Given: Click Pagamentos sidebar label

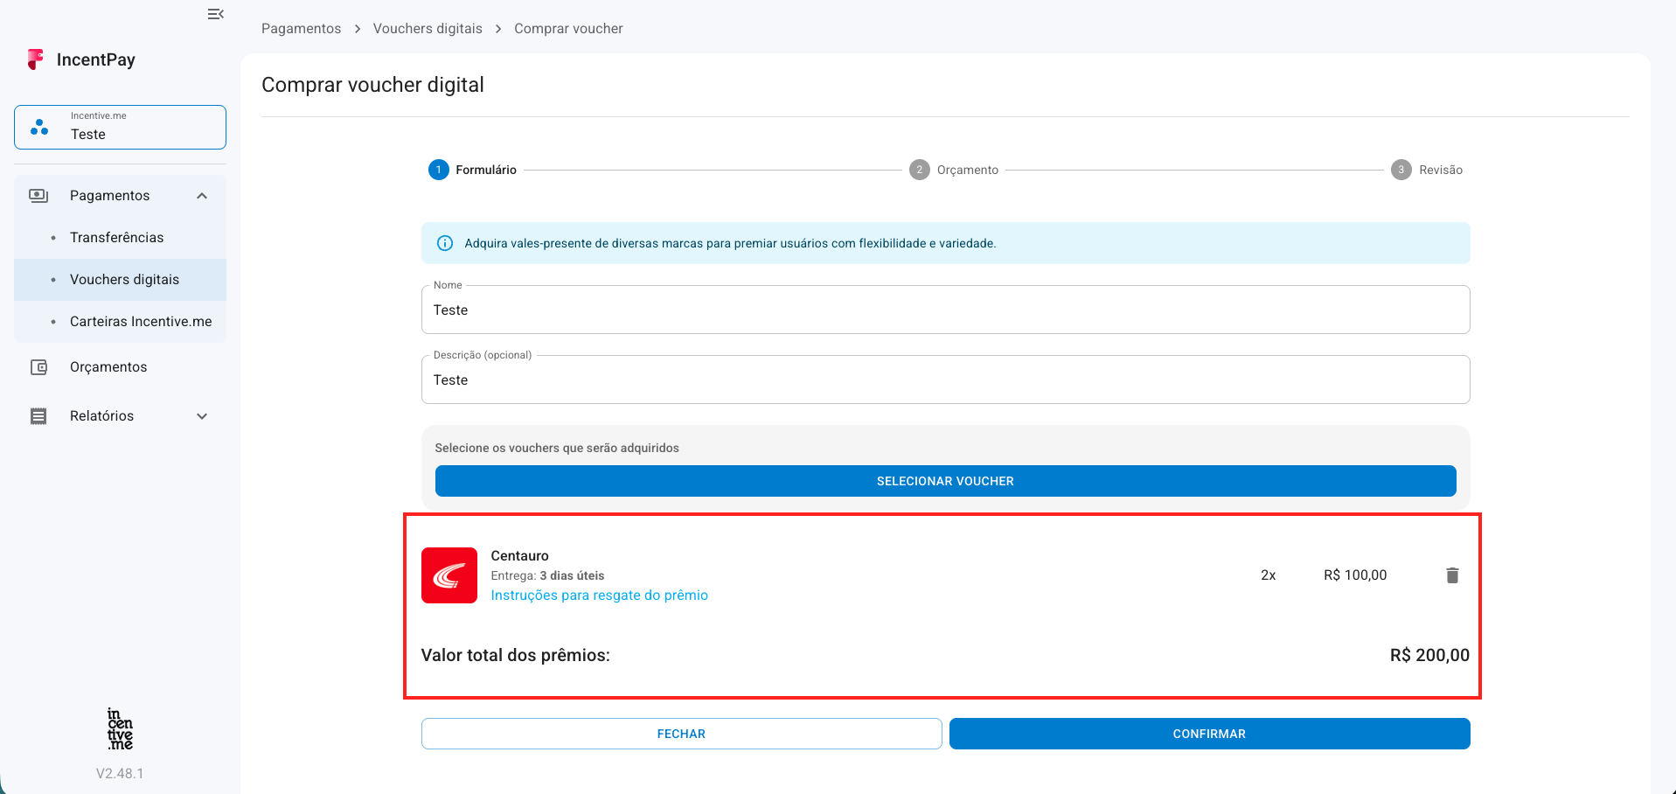Looking at the screenshot, I should [x=109, y=196].
